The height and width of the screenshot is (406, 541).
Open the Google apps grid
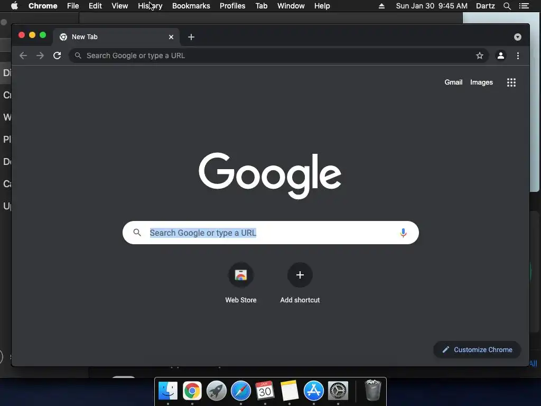click(x=511, y=82)
